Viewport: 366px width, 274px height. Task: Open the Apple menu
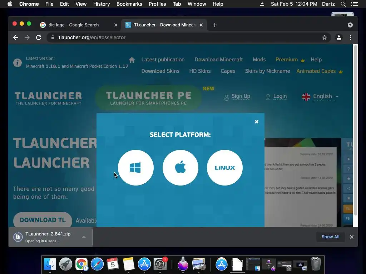(10, 4)
